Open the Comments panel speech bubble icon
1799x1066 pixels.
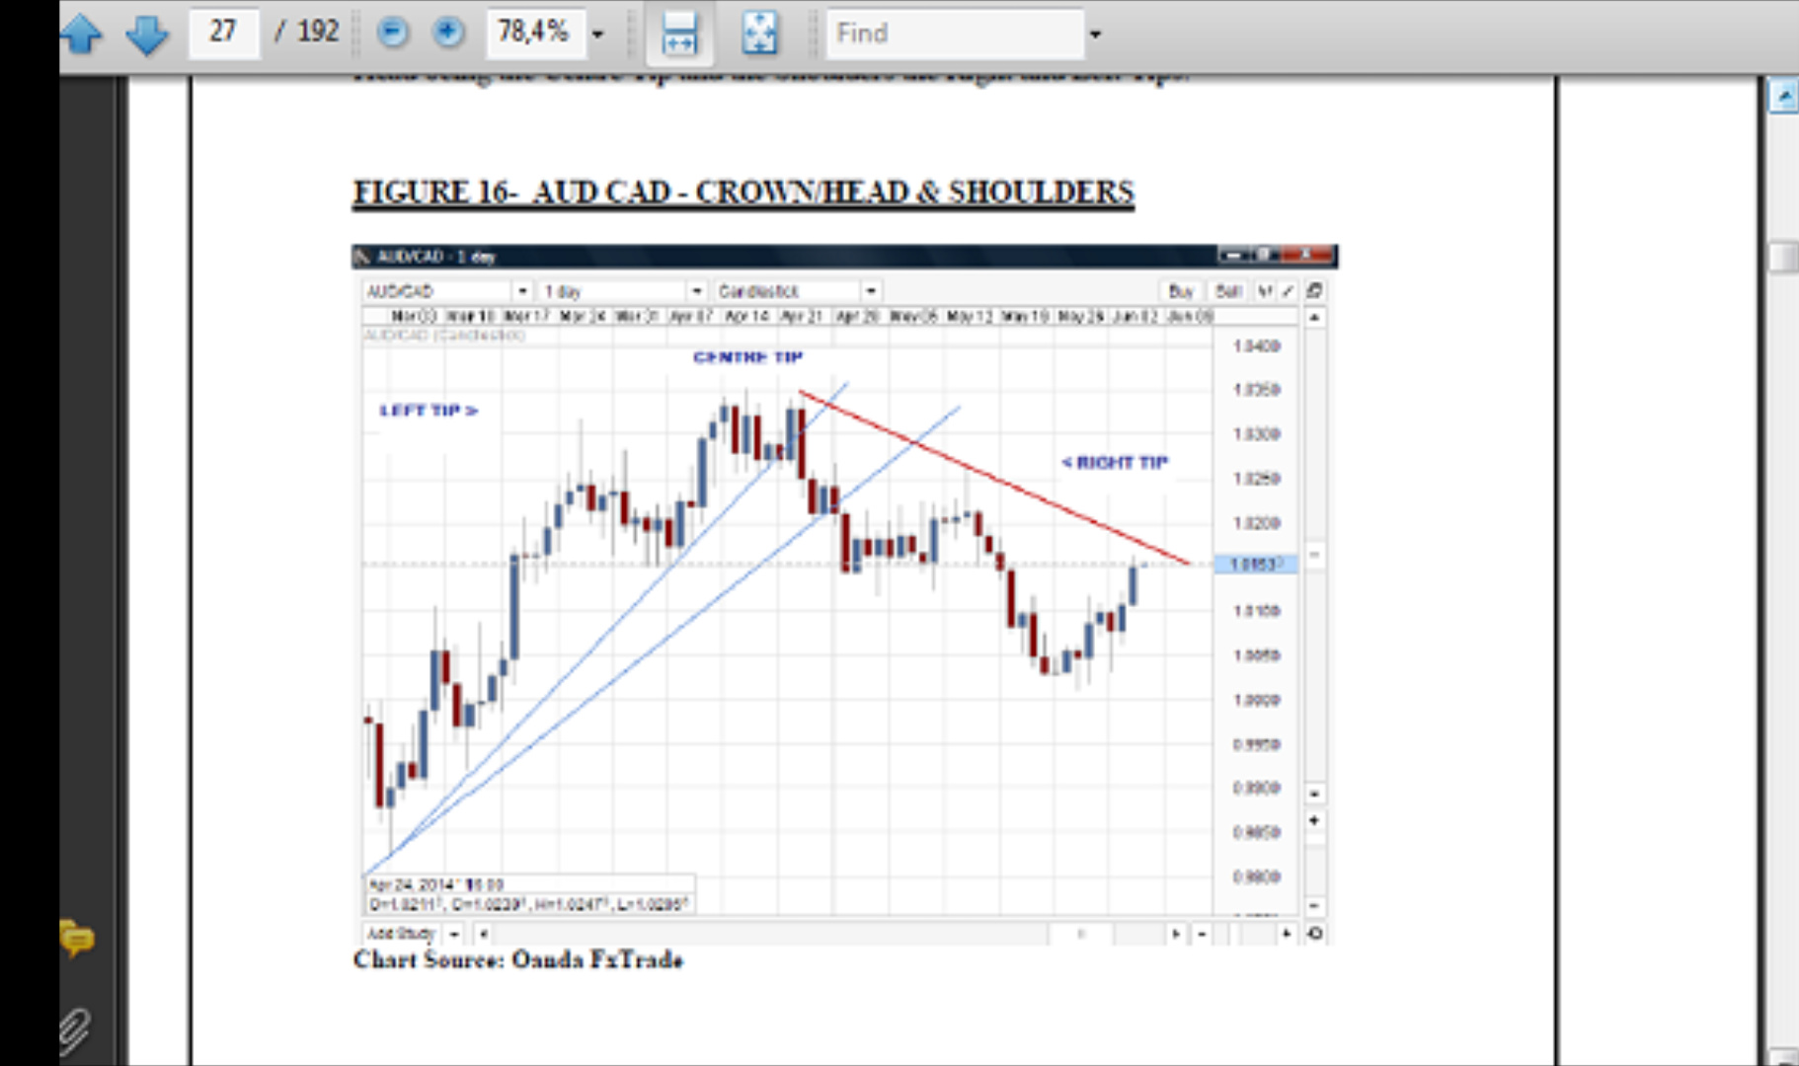tap(77, 937)
